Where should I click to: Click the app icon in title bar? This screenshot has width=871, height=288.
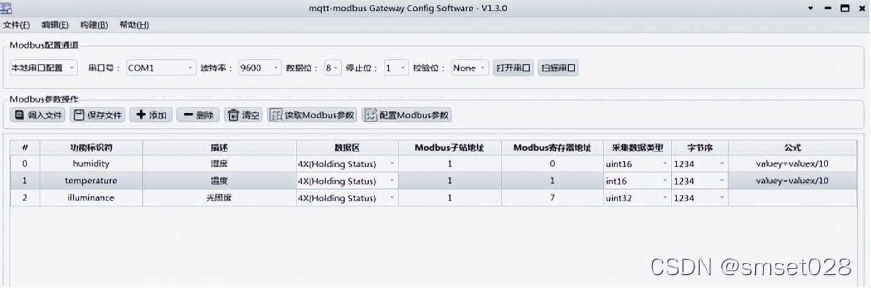[6, 8]
